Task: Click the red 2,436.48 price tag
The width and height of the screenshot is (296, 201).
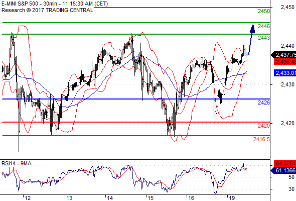Action: (x=285, y=62)
